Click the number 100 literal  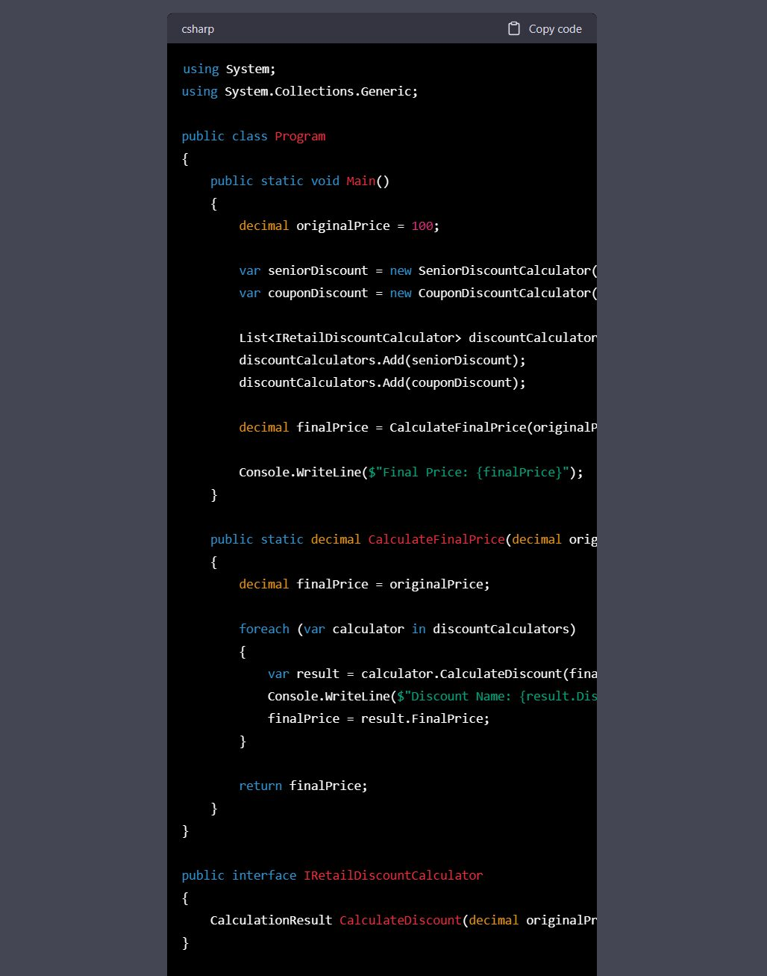coord(422,226)
